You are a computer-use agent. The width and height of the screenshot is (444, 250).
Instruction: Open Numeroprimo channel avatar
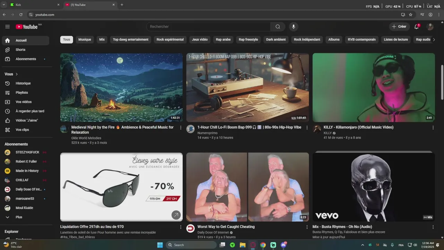[190, 129]
